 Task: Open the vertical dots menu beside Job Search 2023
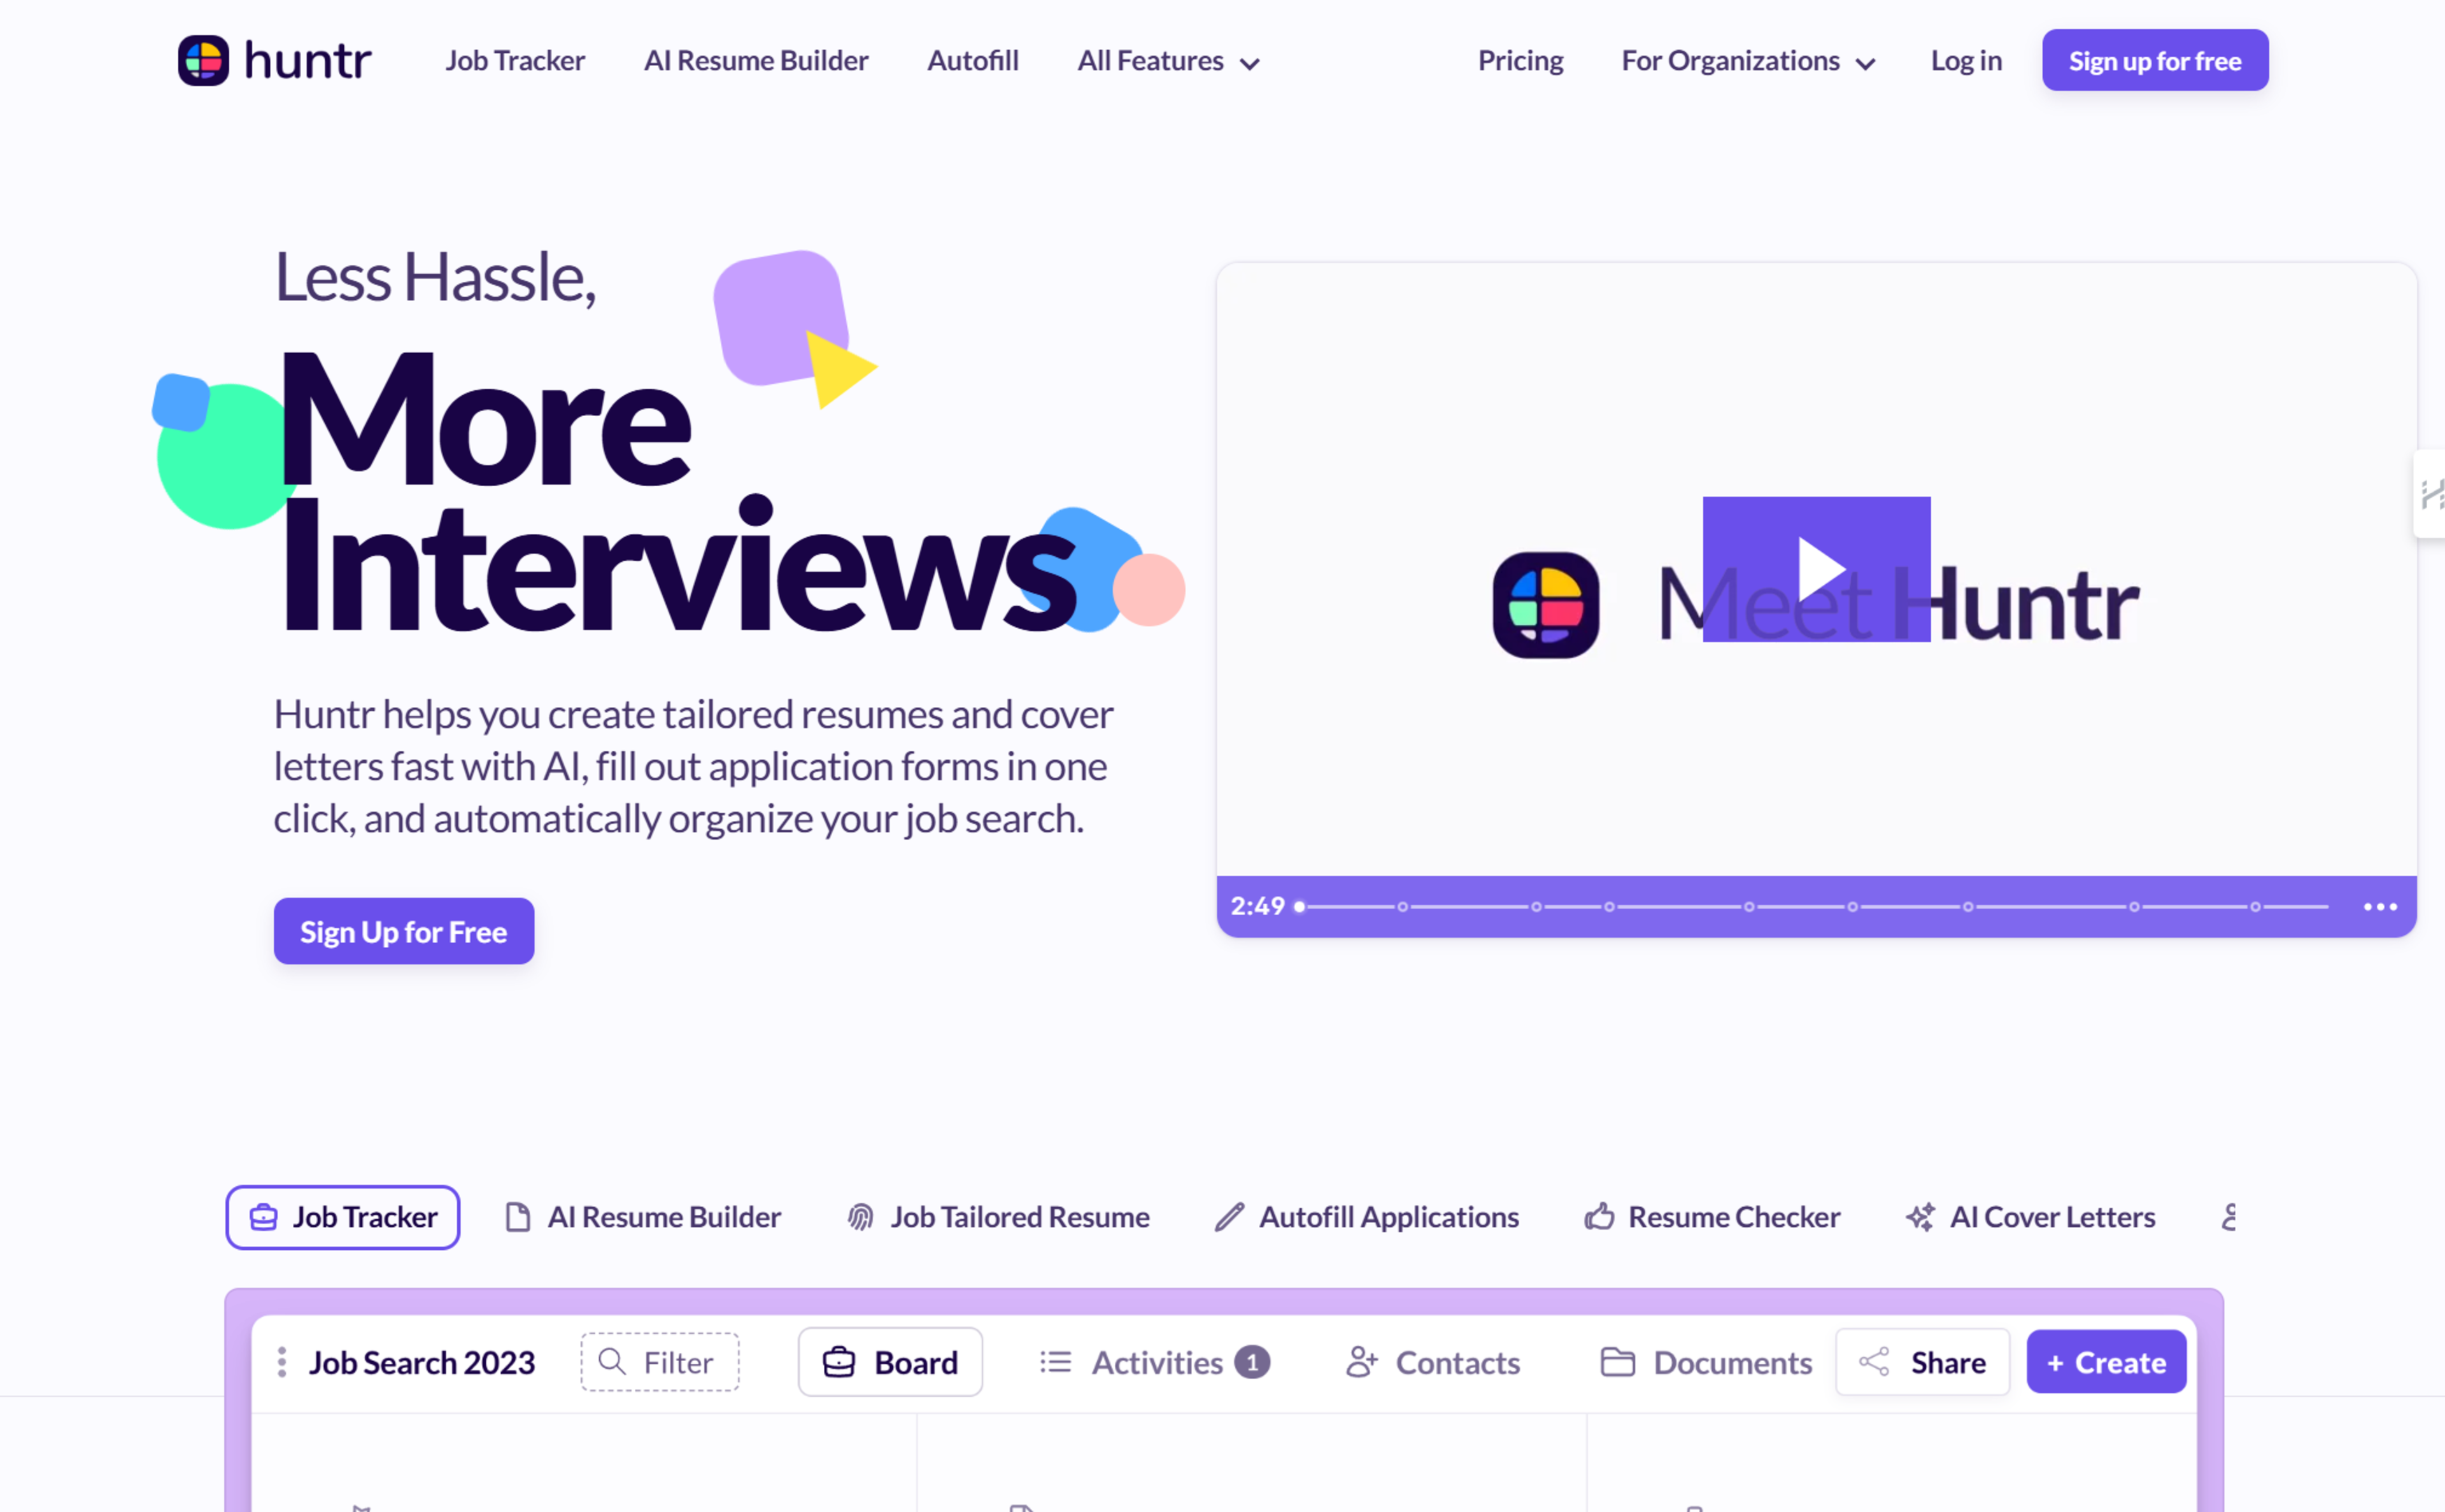282,1362
